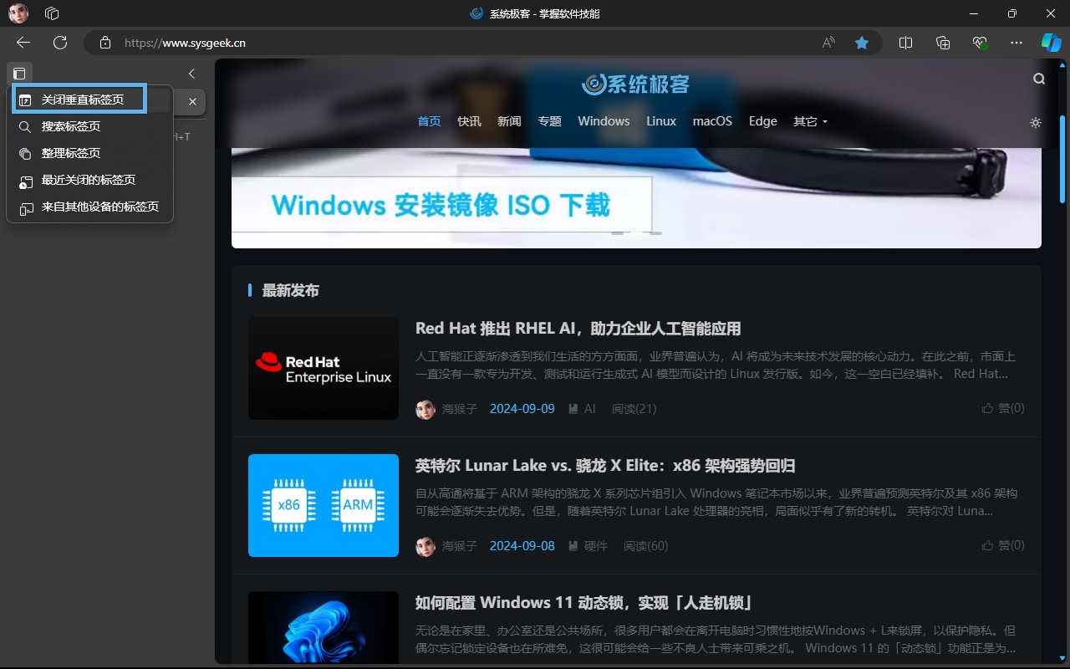Open the 新闻 nav item

click(x=509, y=121)
